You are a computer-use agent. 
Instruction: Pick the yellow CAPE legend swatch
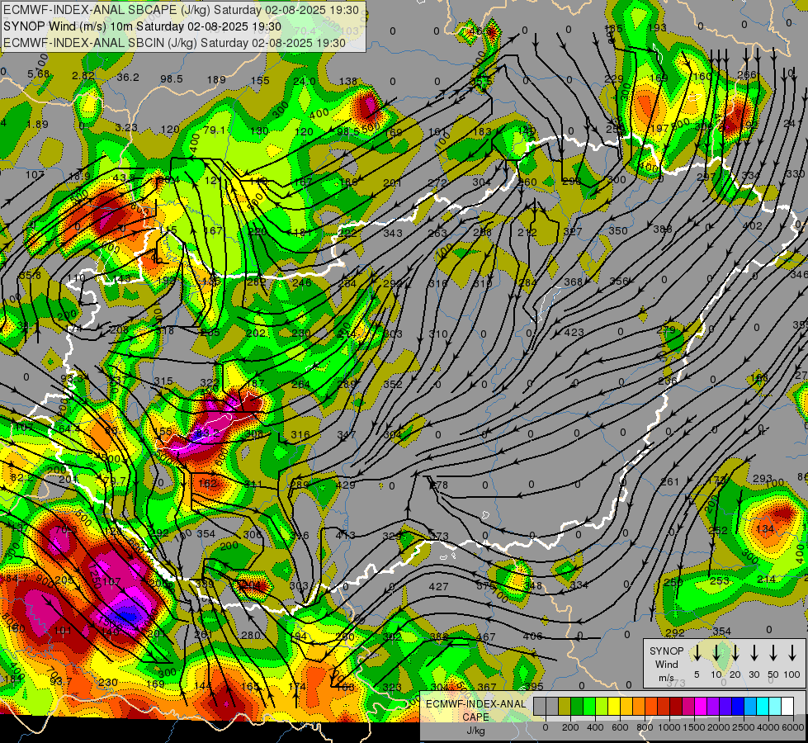614,707
